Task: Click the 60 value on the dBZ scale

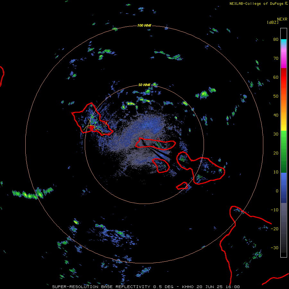Action: 276,77
